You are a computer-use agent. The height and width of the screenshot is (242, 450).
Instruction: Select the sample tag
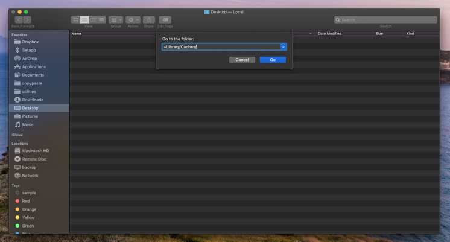(39, 193)
